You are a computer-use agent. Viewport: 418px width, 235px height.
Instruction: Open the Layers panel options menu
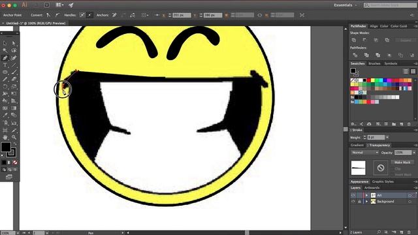click(415, 188)
